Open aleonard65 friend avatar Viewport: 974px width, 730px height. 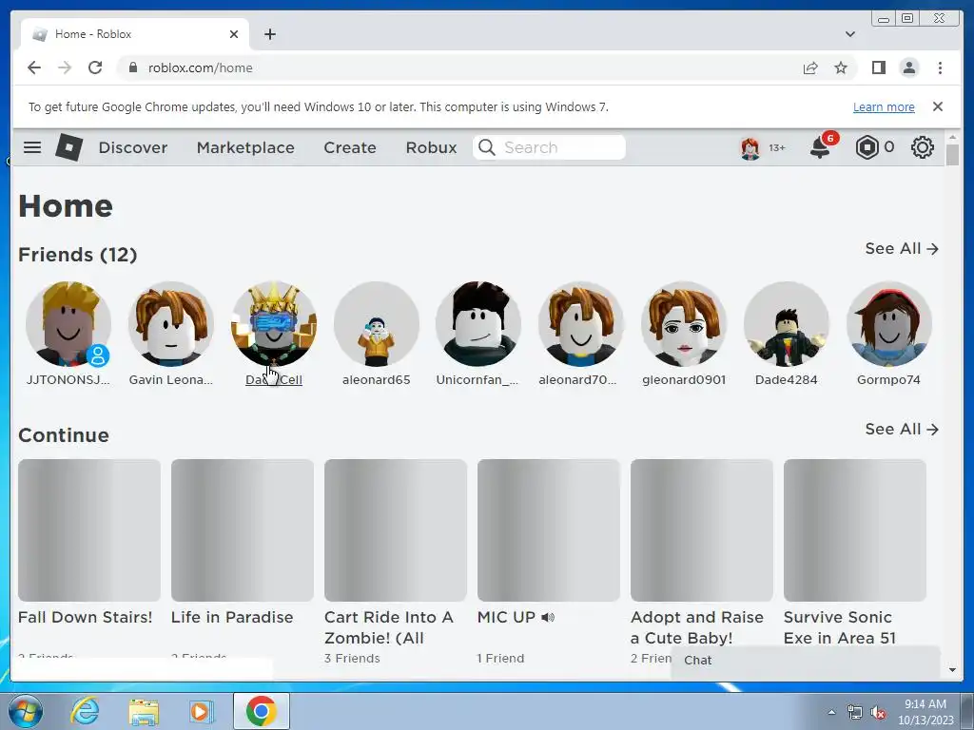[377, 324]
